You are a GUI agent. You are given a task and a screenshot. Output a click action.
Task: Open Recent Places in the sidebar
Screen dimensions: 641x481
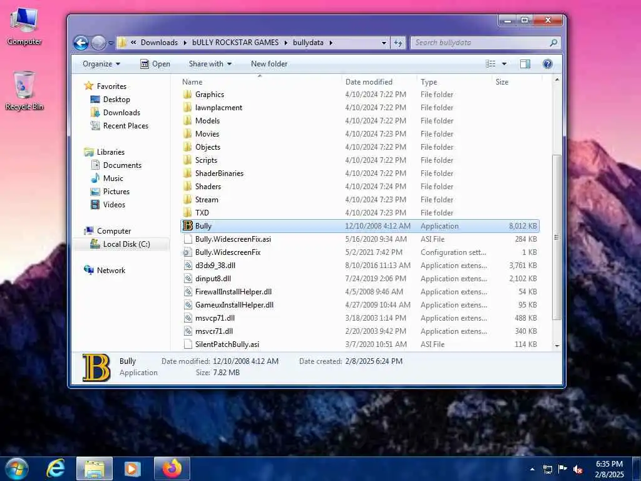[125, 125]
